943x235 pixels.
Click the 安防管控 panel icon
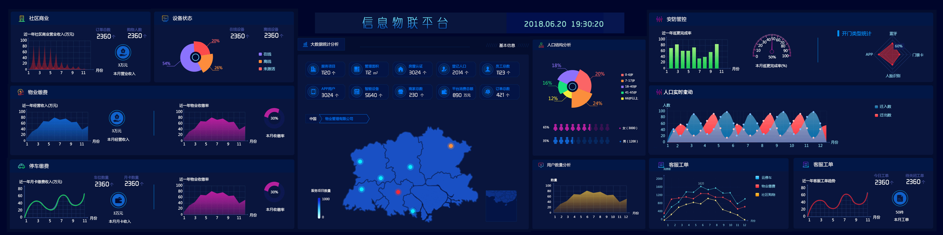(659, 19)
